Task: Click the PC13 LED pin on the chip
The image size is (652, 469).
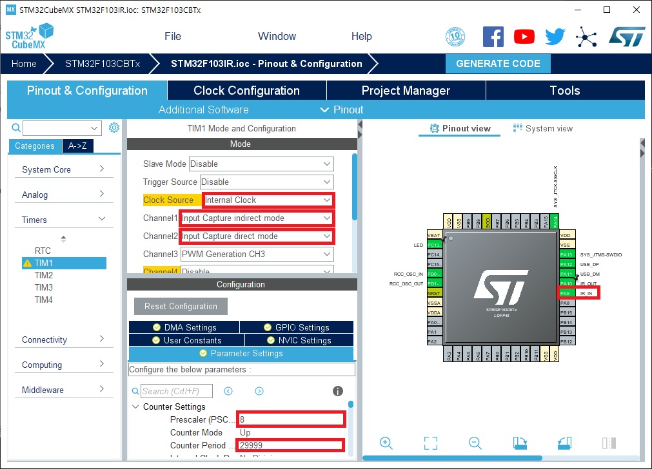Action: point(433,245)
